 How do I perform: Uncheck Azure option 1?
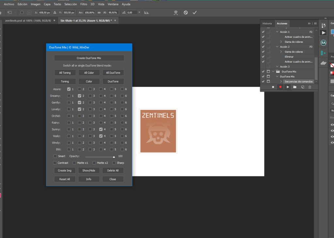coord(69,89)
